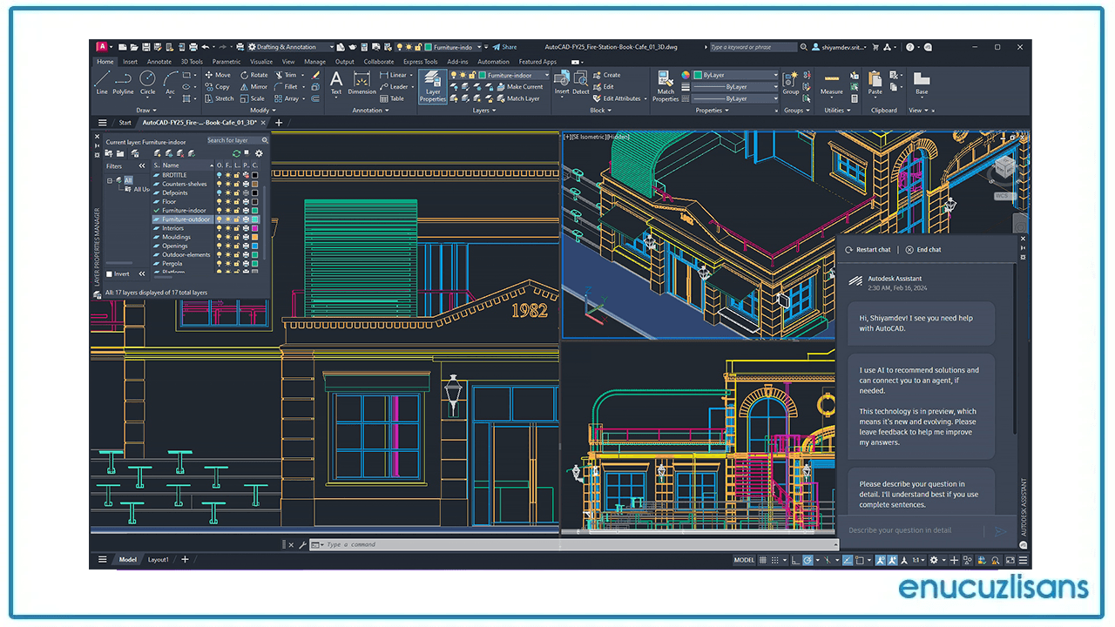Insert a Table annotation
The width and height of the screenshot is (1115, 627).
[392, 98]
